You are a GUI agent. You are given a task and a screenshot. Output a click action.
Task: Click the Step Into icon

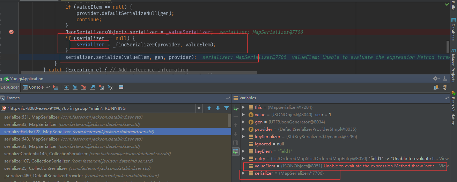75,87
